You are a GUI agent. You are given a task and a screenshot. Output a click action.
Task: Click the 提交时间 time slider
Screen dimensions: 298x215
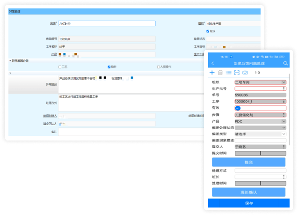pos(260,153)
